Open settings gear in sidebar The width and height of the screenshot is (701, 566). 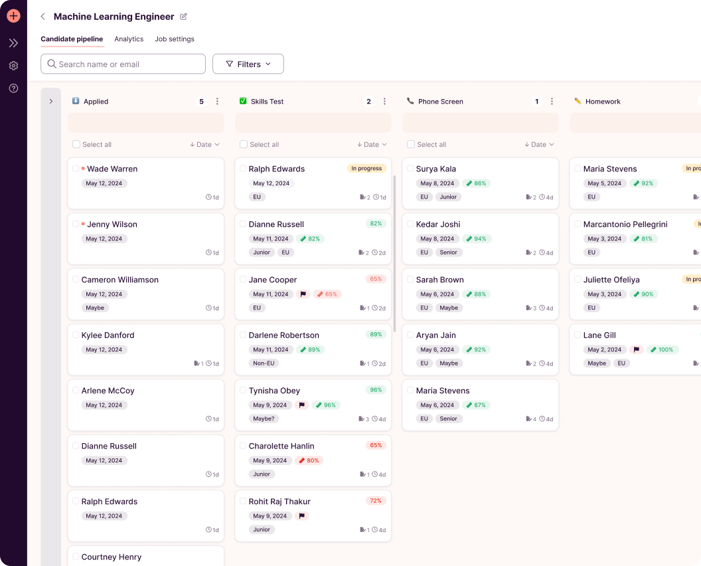tap(13, 66)
